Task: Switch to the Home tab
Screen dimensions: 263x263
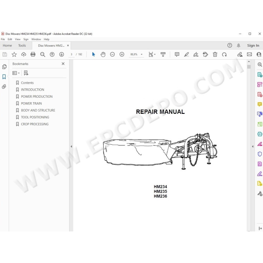Action: pos(7,45)
